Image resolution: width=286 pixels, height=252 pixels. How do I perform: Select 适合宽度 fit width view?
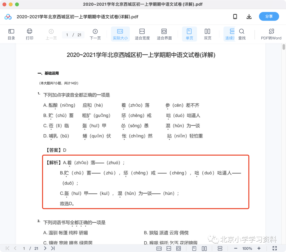(x=142, y=34)
